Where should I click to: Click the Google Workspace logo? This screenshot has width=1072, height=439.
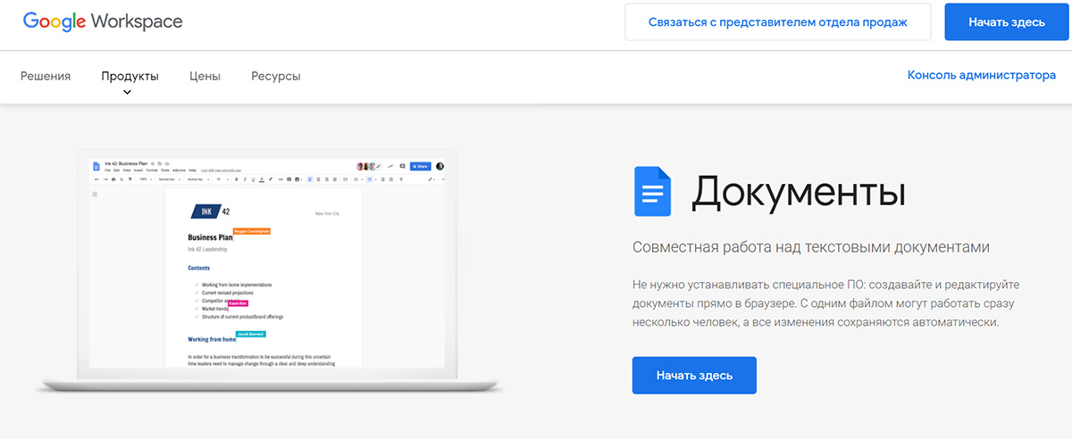tap(103, 21)
